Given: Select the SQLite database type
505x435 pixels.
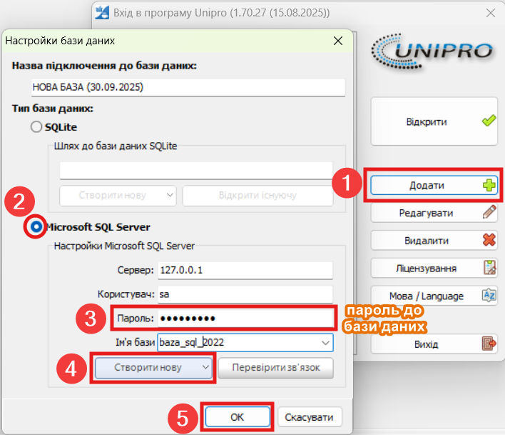Looking at the screenshot, I should (x=36, y=127).
